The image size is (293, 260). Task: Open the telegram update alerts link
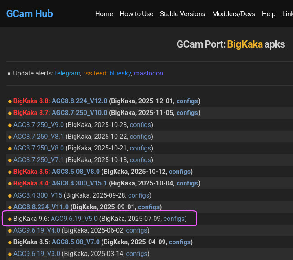(67, 73)
